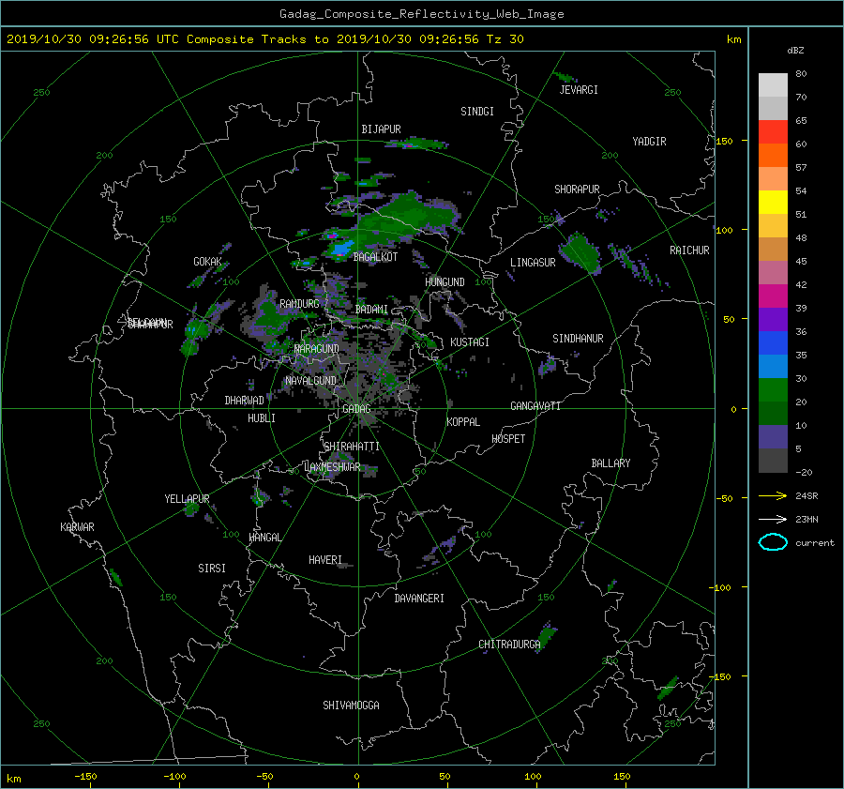The image size is (844, 789).
Task: Click the blue 35 dBZ color swatch
Action: pos(773,342)
